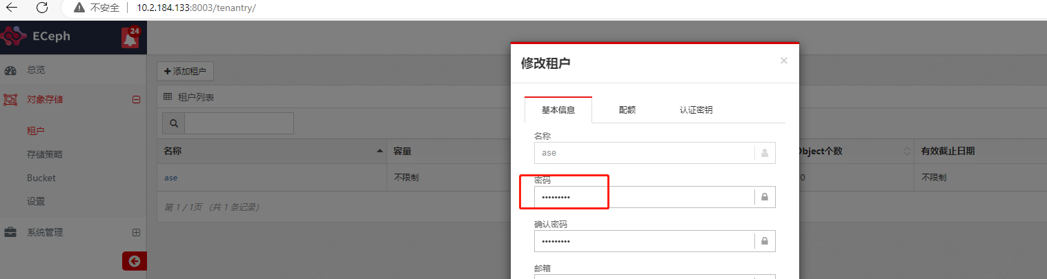Click lock icon in 密码 field
Viewport: 1047px width, 279px height.
pyautogui.click(x=765, y=197)
